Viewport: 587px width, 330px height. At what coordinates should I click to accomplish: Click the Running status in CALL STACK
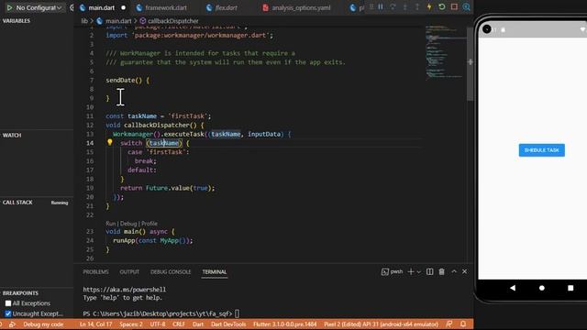tap(60, 203)
